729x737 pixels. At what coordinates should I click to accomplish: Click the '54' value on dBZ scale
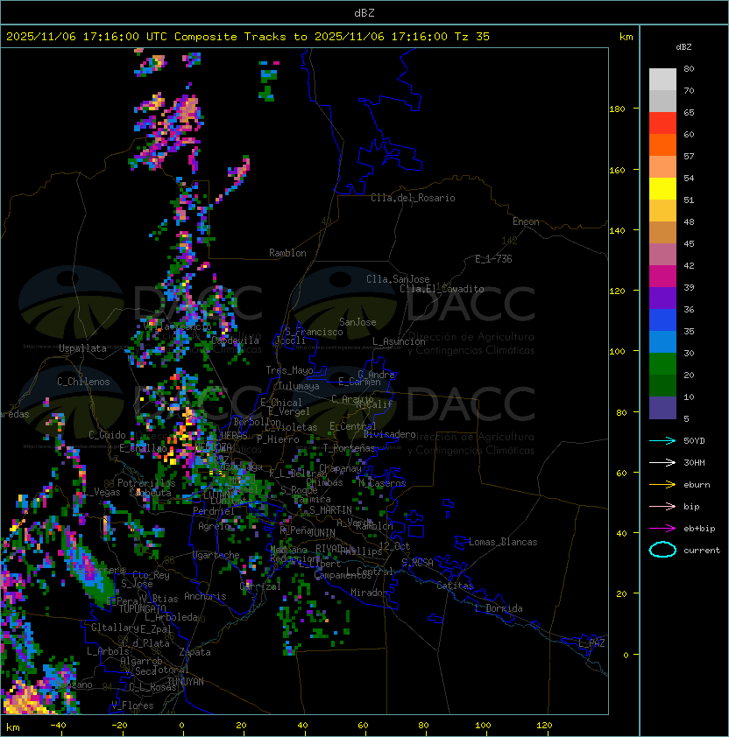[x=689, y=179]
